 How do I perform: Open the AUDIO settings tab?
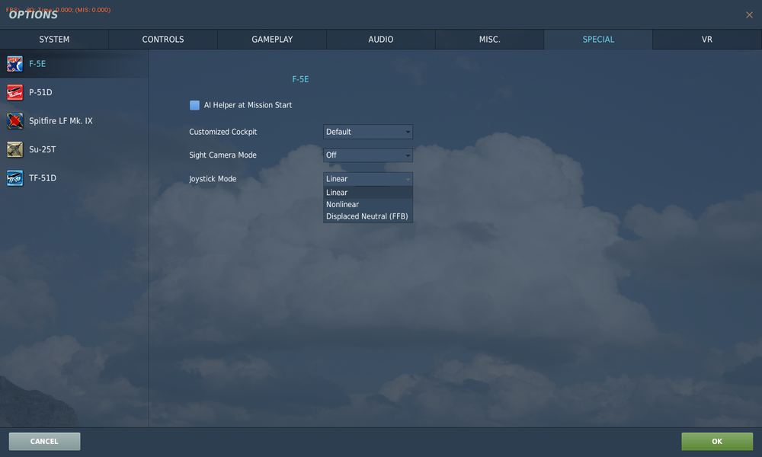click(380, 39)
